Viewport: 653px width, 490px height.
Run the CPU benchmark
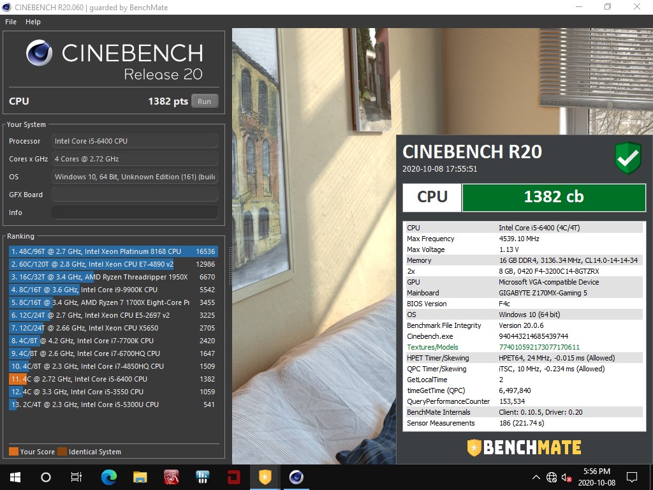point(205,101)
